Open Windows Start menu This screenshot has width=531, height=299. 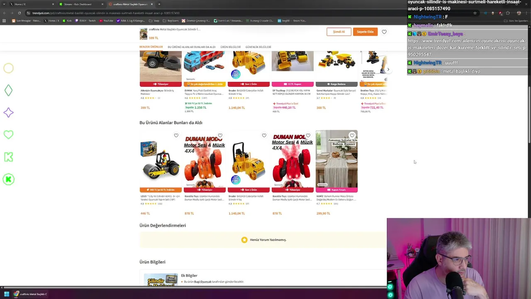click(6, 294)
